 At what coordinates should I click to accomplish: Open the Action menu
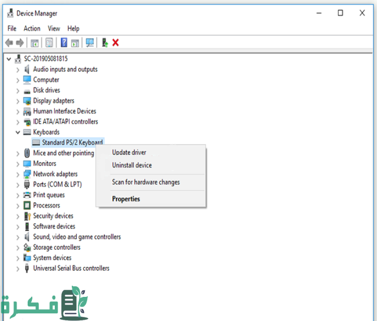[32, 28]
